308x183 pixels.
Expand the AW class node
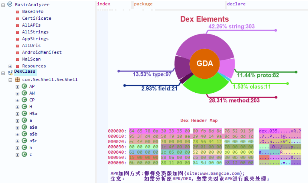pos(17,93)
